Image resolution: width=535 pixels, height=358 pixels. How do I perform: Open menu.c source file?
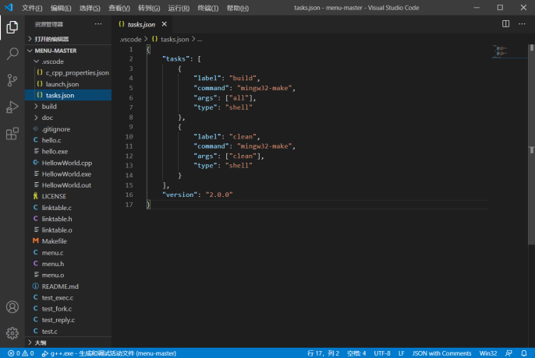coord(69,253)
